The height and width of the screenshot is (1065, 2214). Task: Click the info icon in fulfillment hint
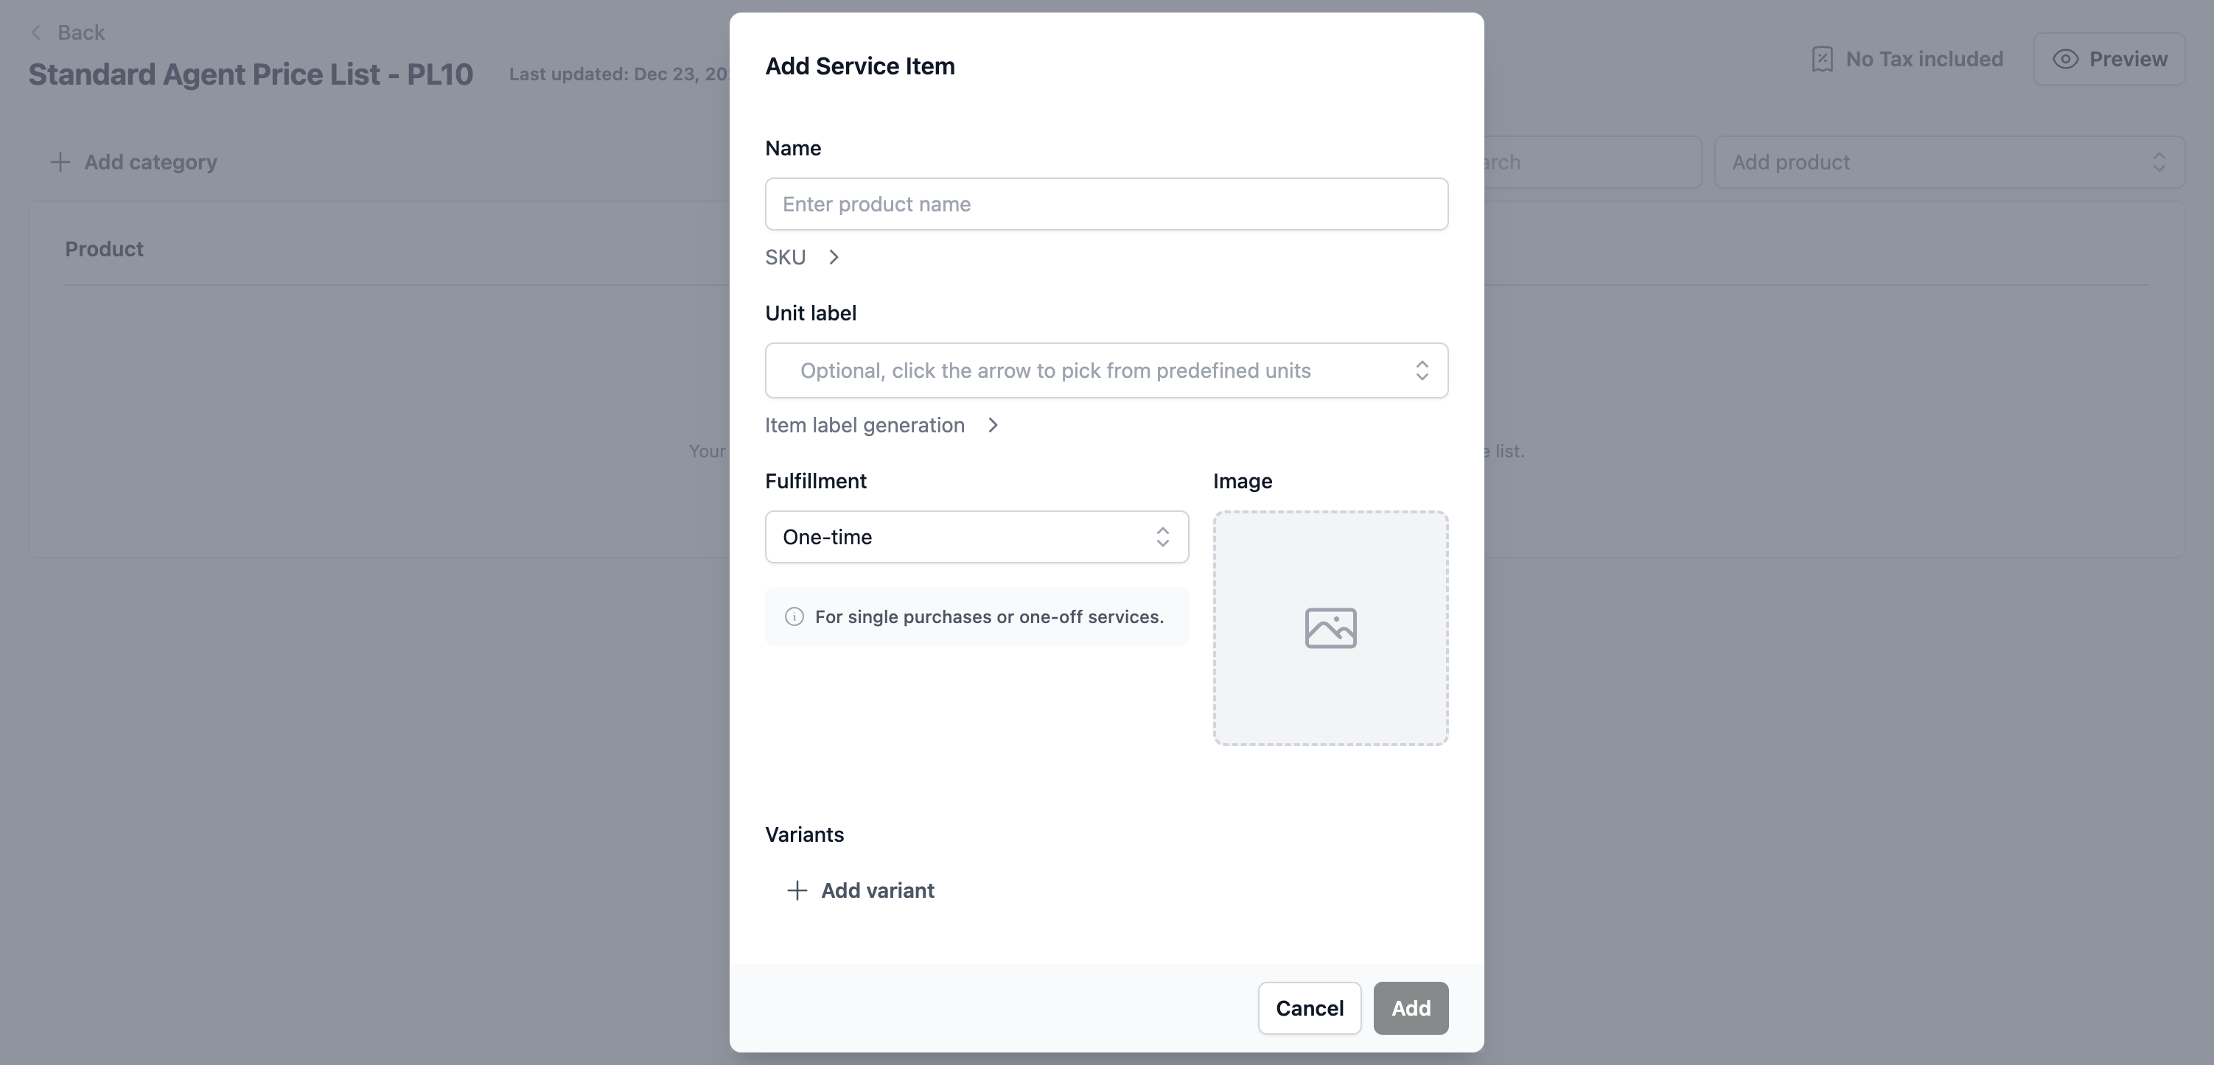tap(795, 616)
